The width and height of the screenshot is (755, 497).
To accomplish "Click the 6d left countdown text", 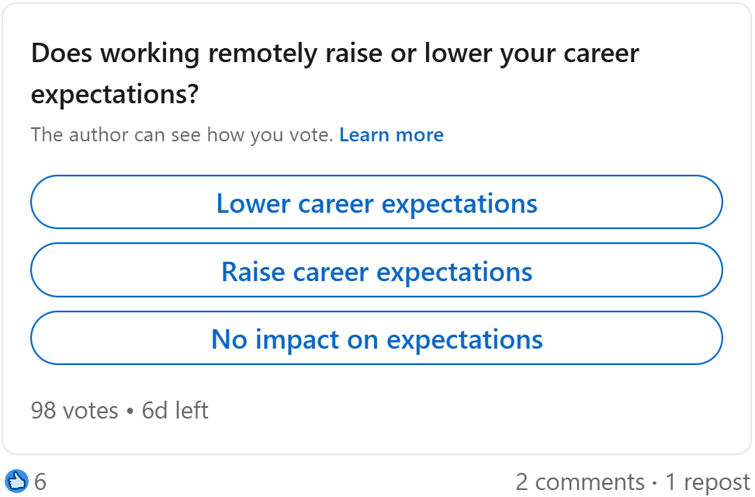I will [x=175, y=410].
